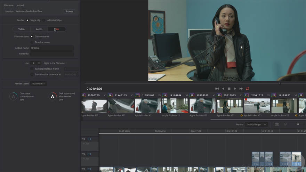This screenshot has width=306, height=172.
Task: Toggle V3 track enable icon
Action: coord(89,139)
